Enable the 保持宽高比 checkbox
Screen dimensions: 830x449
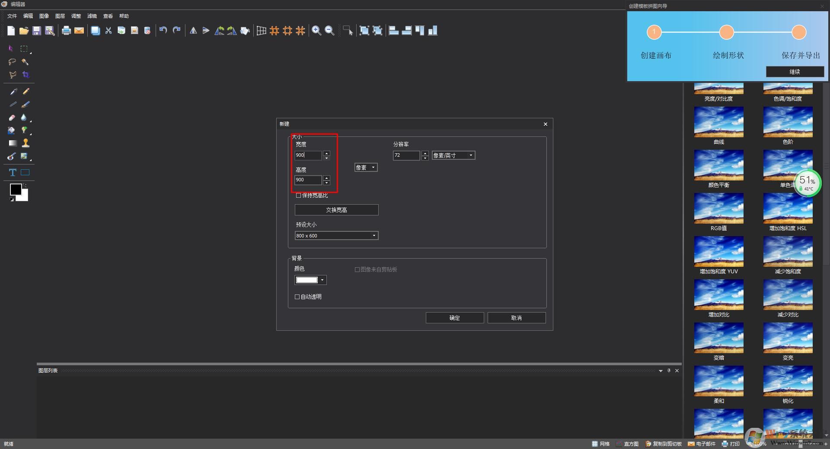pos(298,196)
